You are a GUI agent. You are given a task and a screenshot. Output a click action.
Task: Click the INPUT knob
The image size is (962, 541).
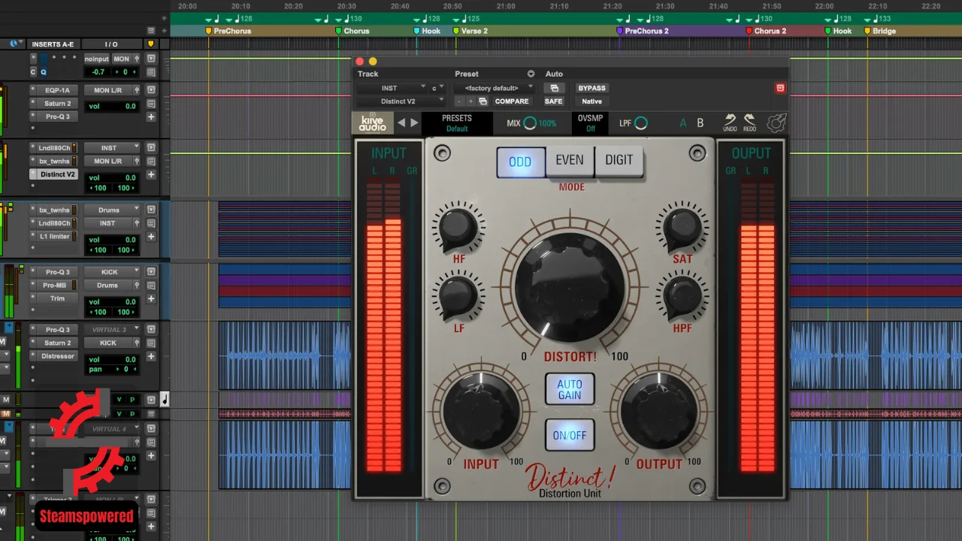pyautogui.click(x=481, y=411)
